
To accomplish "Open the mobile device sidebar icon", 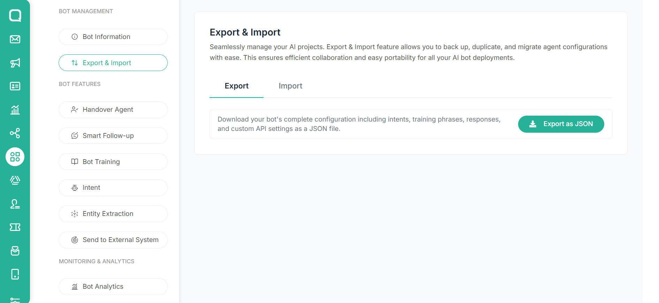I will pos(15,274).
